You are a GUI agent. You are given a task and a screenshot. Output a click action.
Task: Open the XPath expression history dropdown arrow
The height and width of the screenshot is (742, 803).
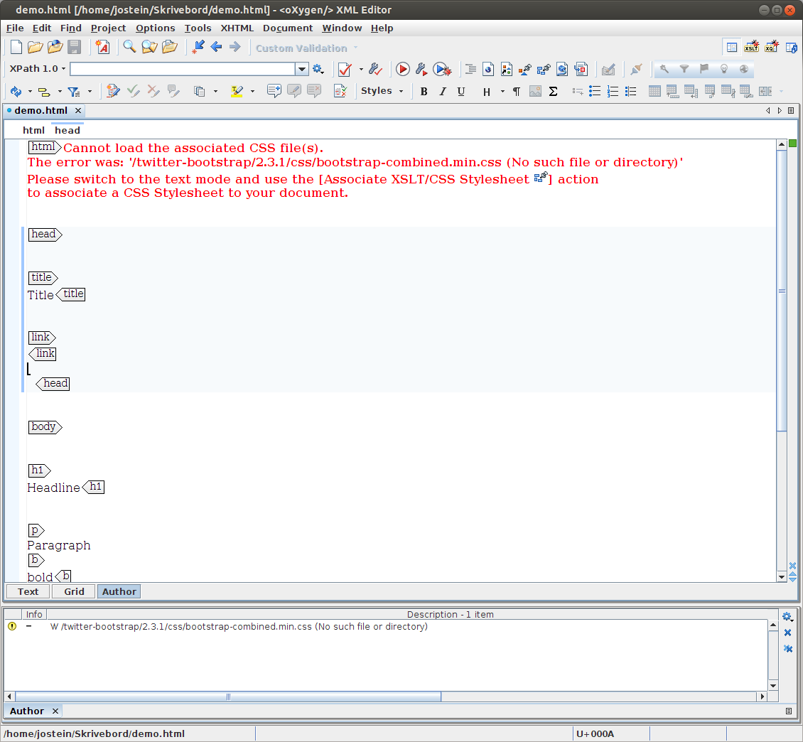tap(302, 69)
